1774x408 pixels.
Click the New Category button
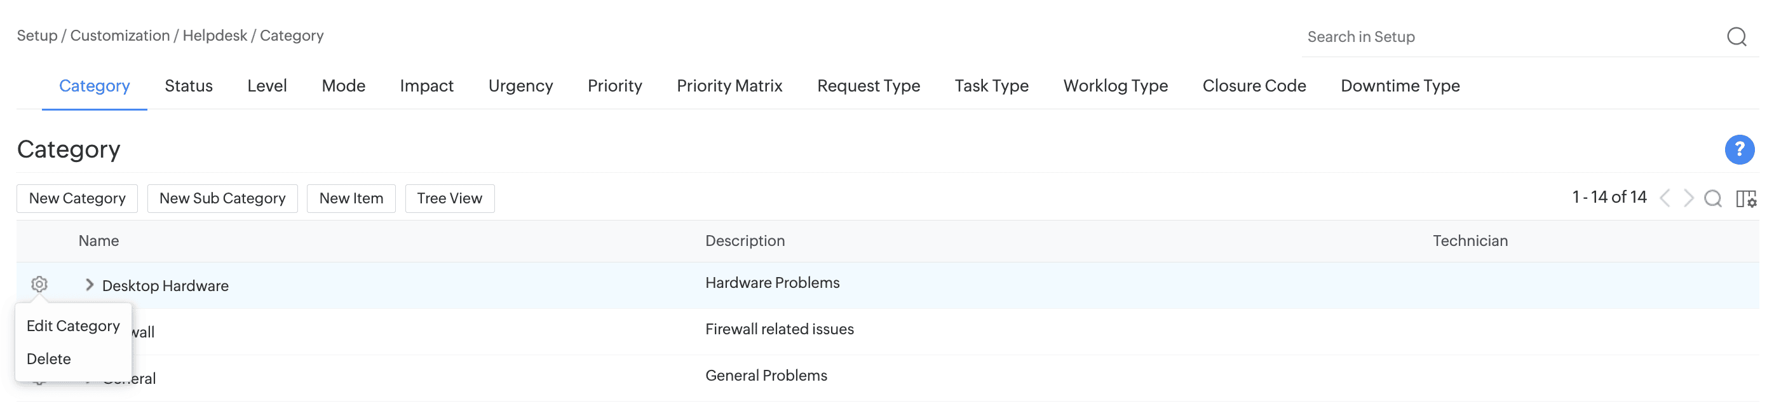pyautogui.click(x=77, y=198)
